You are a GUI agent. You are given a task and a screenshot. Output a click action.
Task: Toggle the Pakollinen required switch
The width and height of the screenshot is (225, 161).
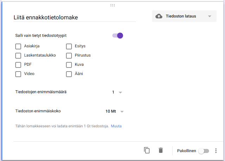click(x=204, y=151)
